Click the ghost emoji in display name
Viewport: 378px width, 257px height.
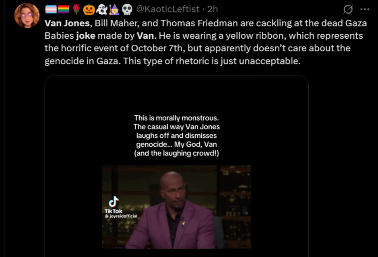click(101, 9)
